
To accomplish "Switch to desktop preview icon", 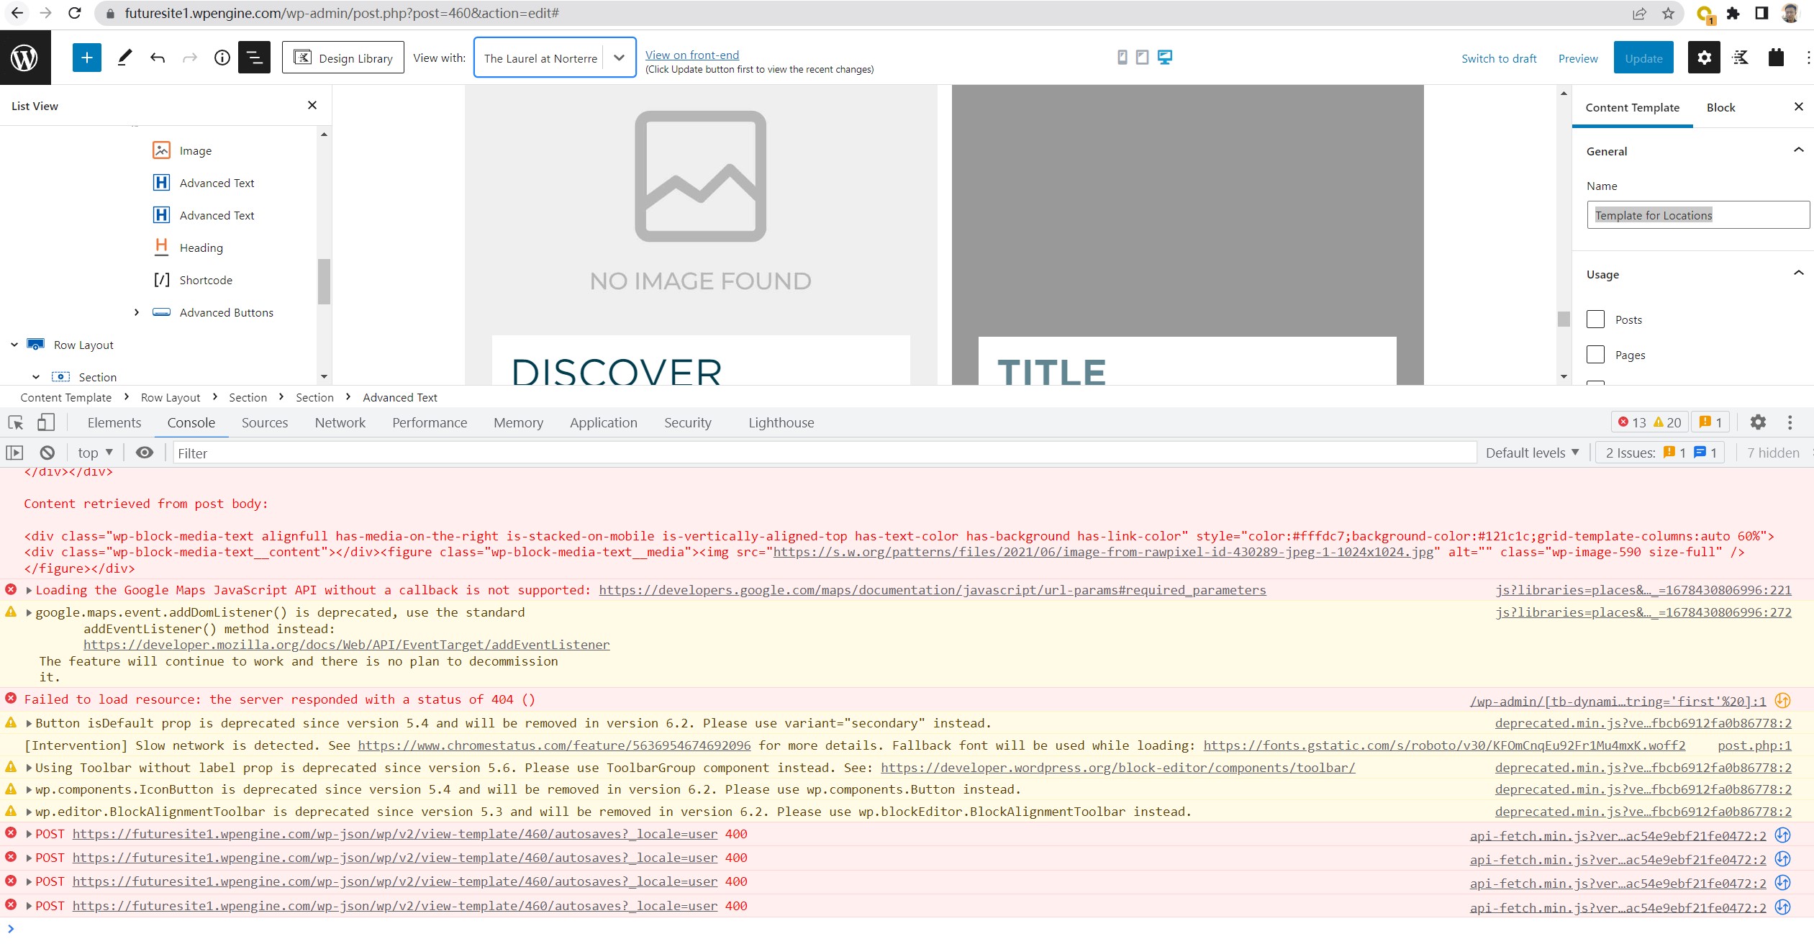I will (1165, 57).
